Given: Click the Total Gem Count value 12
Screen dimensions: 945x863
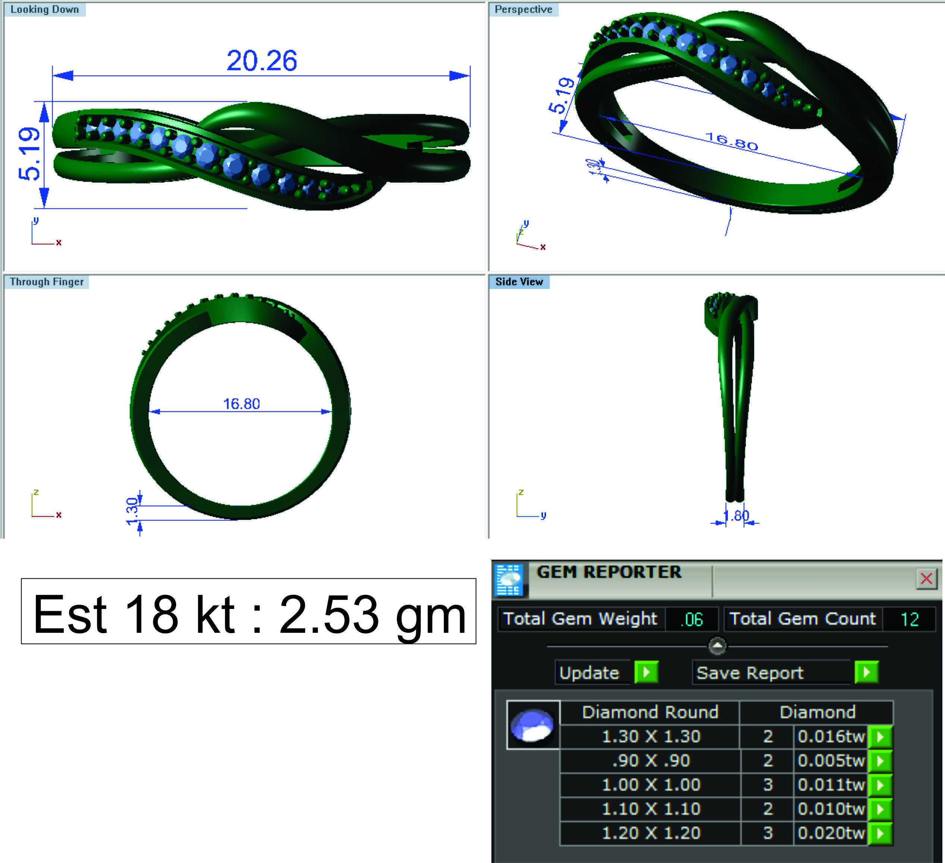Looking at the screenshot, I should pos(910,619).
